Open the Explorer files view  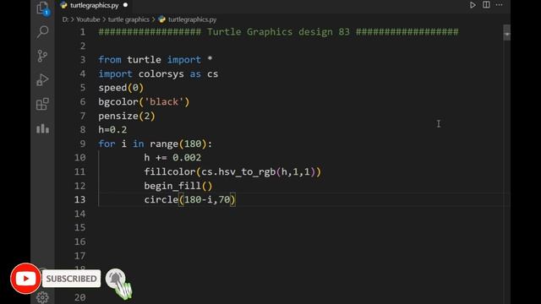tap(43, 8)
